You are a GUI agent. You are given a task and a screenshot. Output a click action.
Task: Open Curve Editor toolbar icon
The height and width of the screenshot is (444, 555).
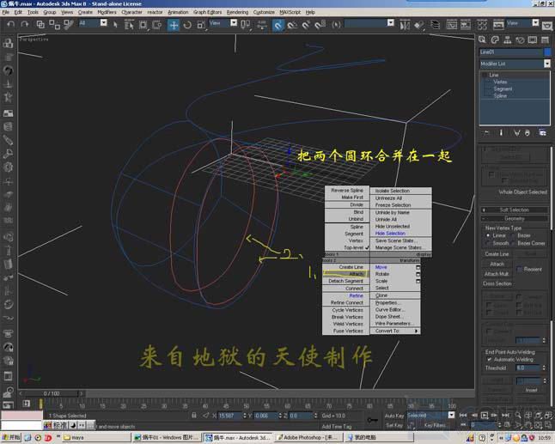451,25
